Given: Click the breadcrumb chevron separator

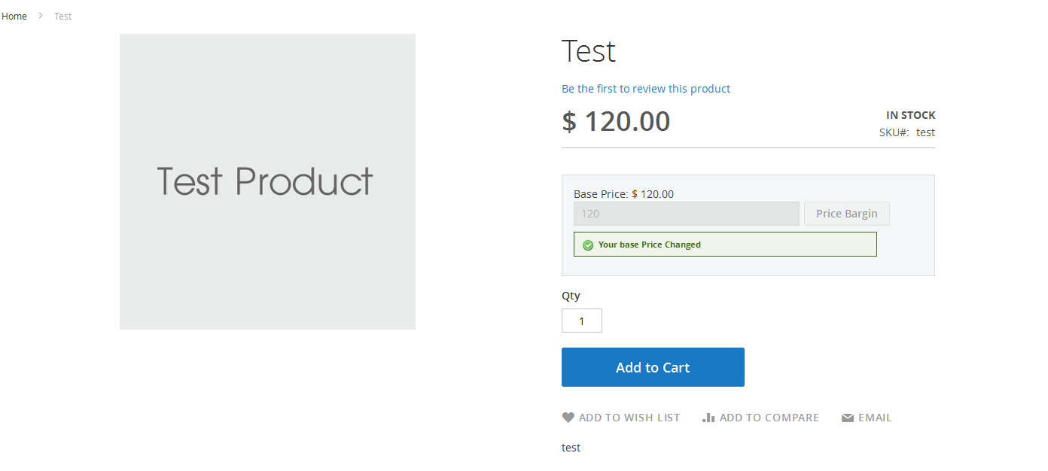Looking at the screenshot, I should (41, 16).
